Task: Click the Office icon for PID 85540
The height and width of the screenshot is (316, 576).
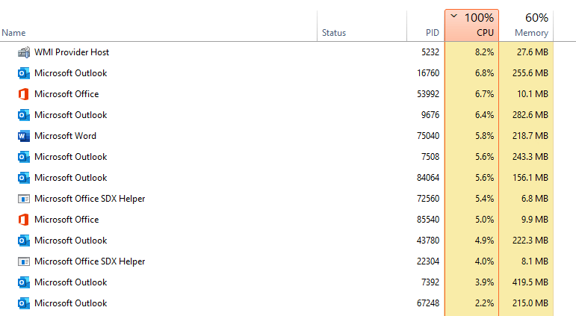Action: [24, 220]
